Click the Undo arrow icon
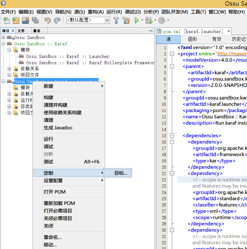This screenshot has height=249, width=247. (48, 20)
